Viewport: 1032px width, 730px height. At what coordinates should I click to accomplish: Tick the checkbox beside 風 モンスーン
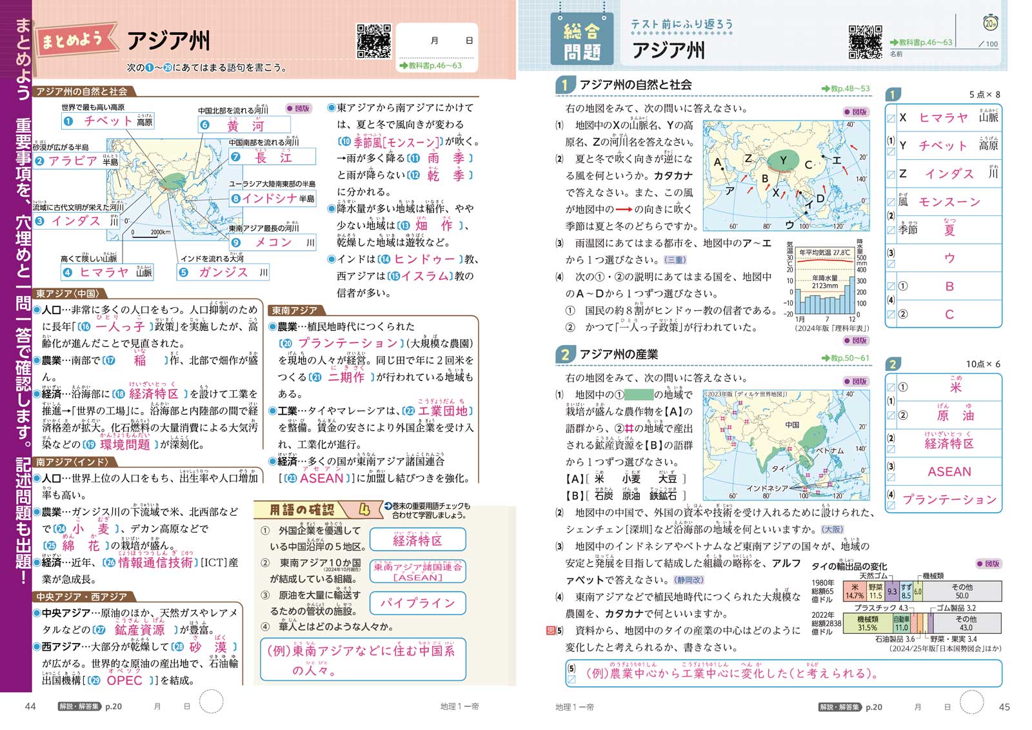tap(891, 202)
